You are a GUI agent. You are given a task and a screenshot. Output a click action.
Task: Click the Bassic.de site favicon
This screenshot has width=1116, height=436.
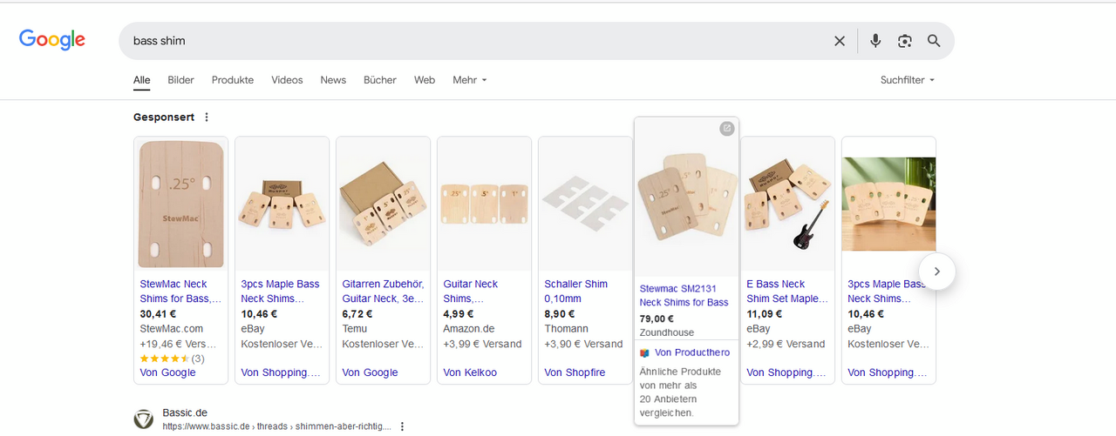tap(144, 419)
